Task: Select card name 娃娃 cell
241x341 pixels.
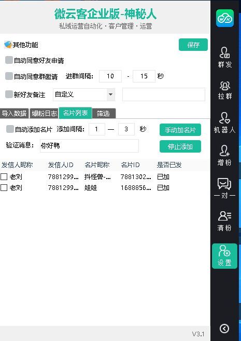Action: [x=91, y=188]
